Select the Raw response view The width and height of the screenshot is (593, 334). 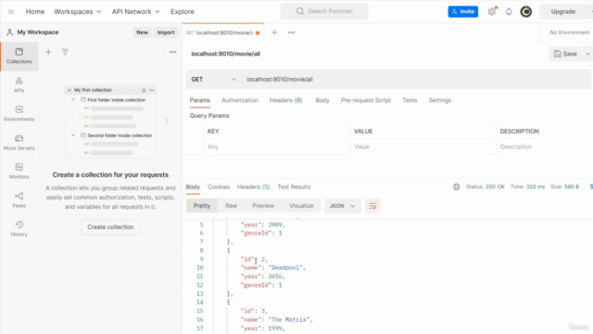tap(231, 206)
